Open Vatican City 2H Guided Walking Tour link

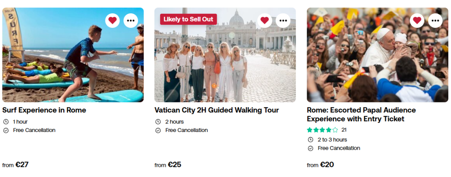click(217, 110)
